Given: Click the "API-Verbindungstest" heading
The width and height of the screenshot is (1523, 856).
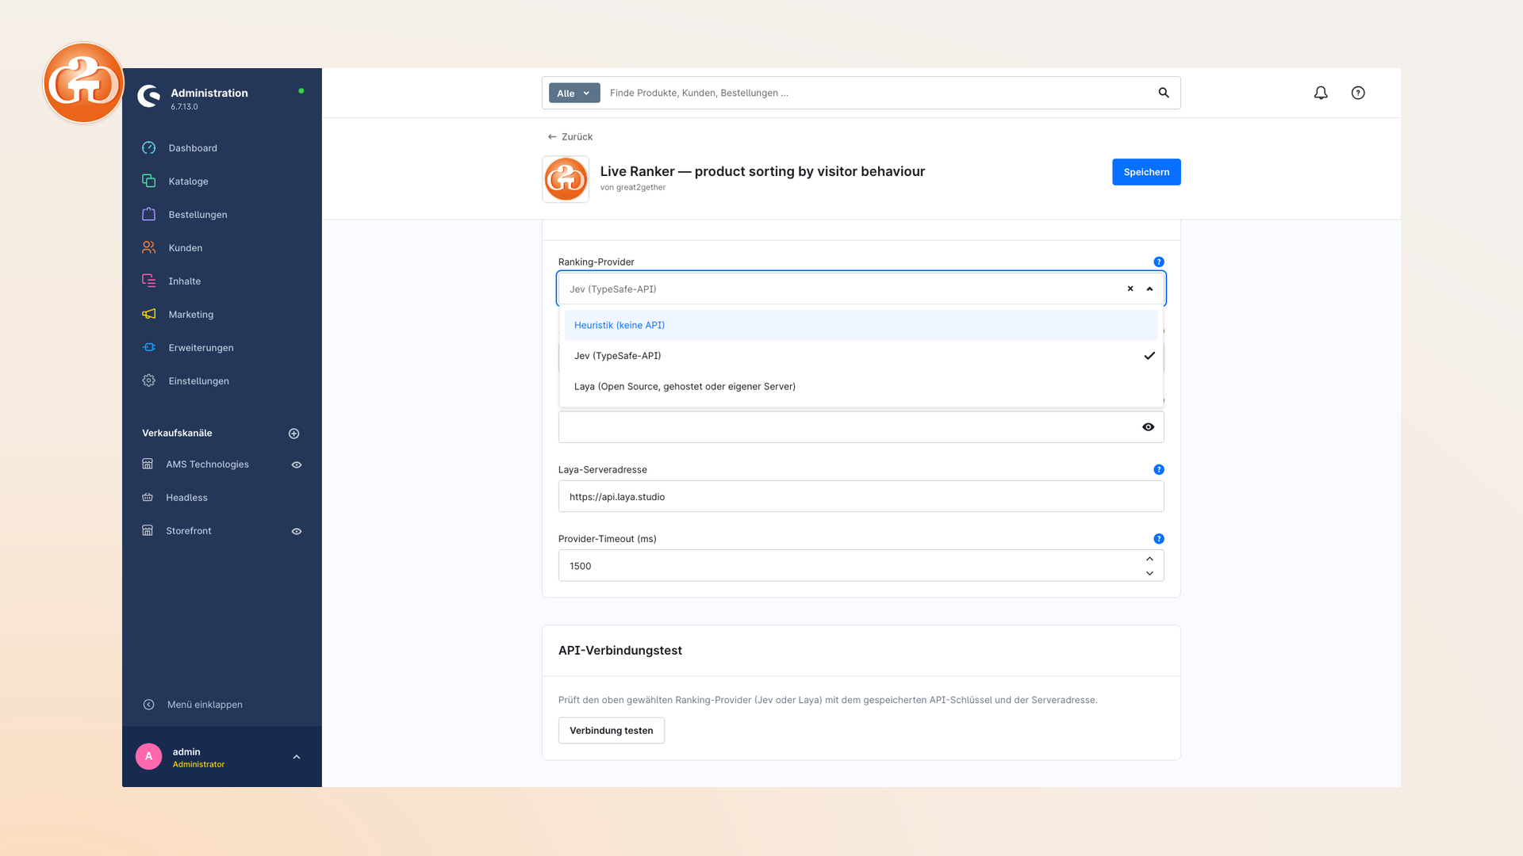Looking at the screenshot, I should (620, 651).
